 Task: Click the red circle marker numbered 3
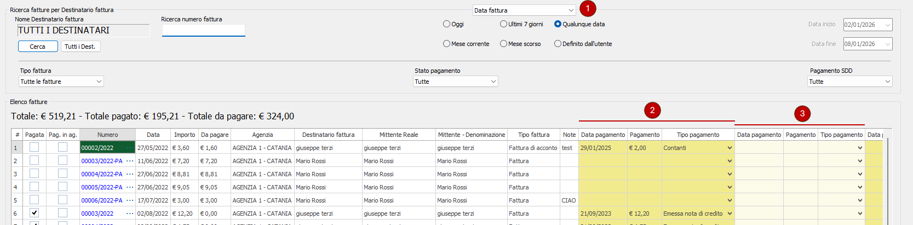[802, 113]
